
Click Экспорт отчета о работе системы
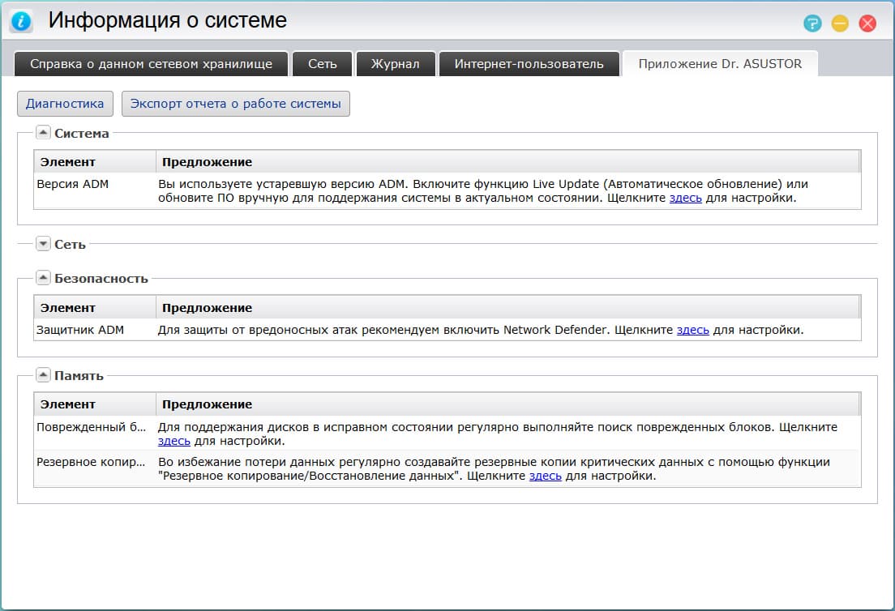tap(235, 103)
